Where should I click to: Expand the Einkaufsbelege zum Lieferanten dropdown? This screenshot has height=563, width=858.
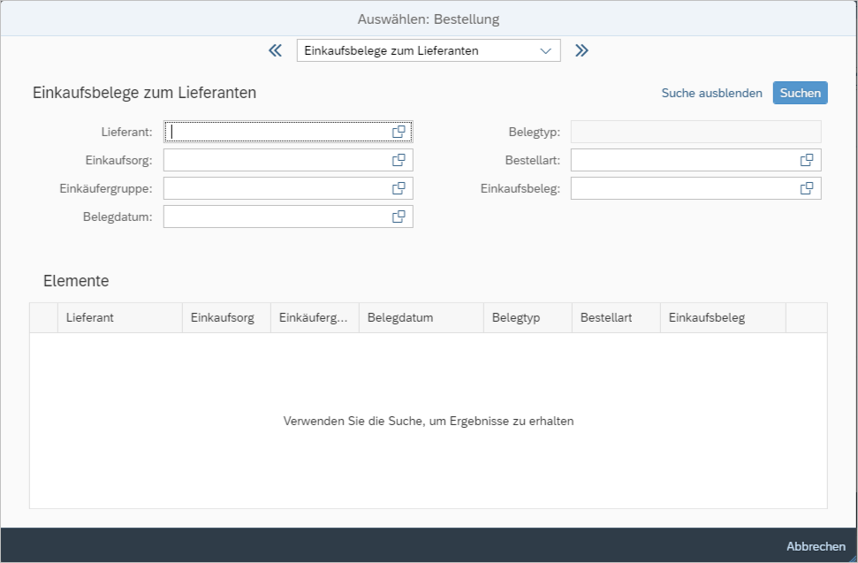tap(544, 51)
